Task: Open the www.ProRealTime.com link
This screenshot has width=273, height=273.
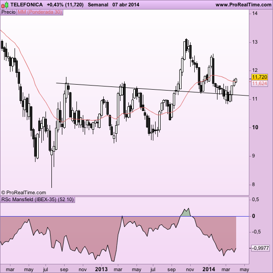Action: (x=243, y=5)
